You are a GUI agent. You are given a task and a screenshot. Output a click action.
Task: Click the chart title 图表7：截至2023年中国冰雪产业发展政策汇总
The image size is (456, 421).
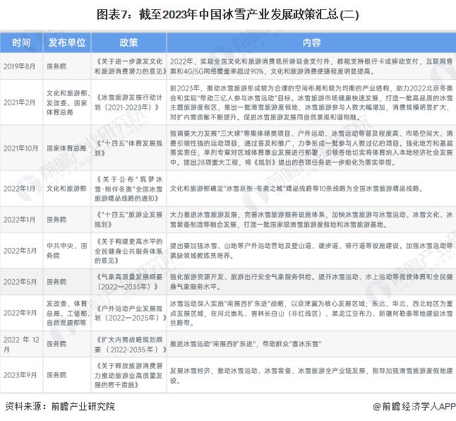(228, 14)
